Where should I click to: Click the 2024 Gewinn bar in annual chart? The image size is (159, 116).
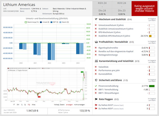pyautogui.click(x=82, y=49)
